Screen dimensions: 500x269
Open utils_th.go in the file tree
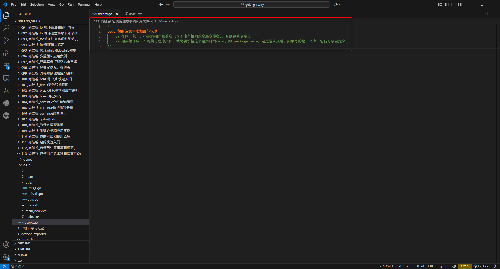pos(51,194)
